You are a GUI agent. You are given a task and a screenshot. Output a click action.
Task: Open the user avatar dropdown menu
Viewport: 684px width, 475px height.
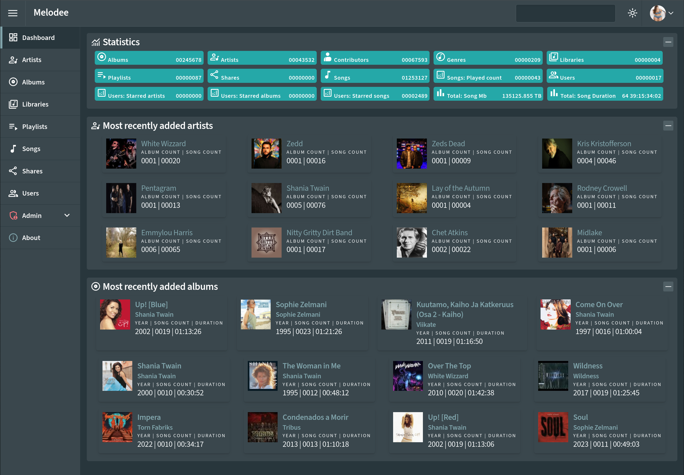coord(662,13)
